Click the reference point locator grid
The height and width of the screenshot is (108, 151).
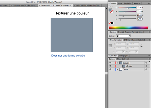pos(110,46)
